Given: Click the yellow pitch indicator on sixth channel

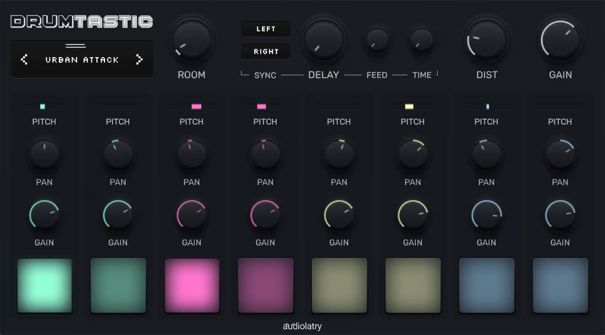Looking at the screenshot, I should (x=409, y=107).
